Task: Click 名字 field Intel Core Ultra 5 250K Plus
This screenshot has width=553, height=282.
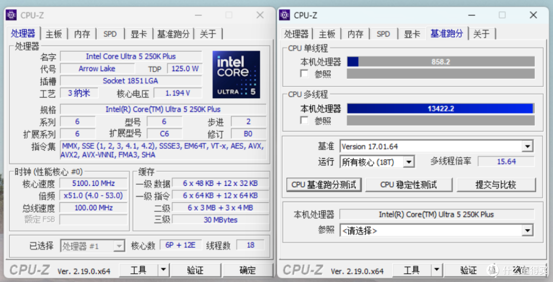Action: 131,56
